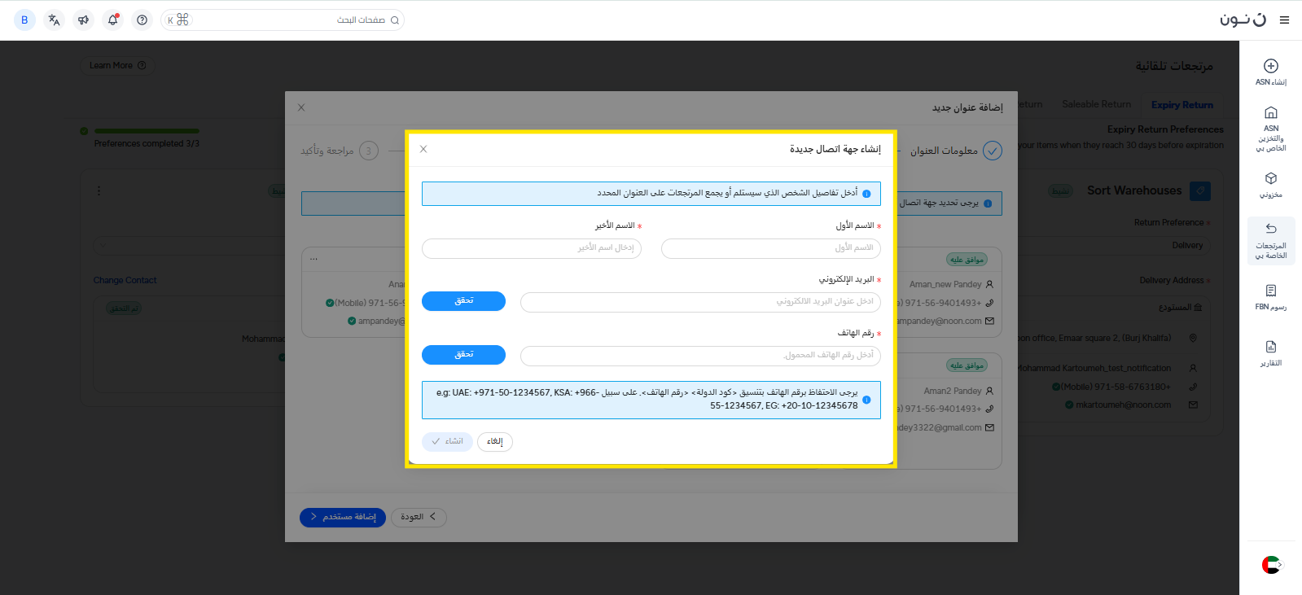This screenshot has height=595, width=1302.
Task: Click the help question mark icon in top bar
Action: click(x=142, y=20)
